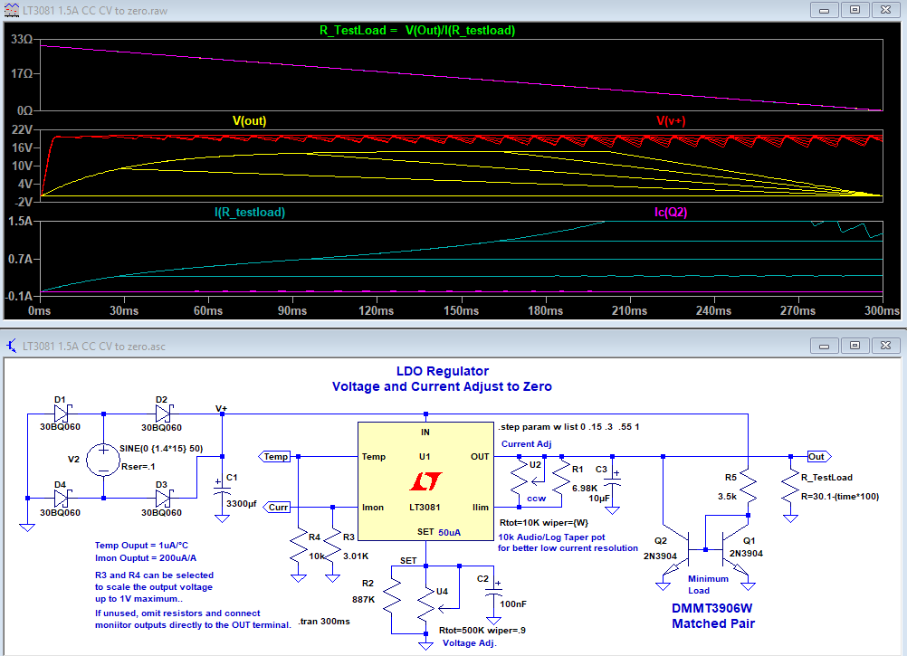Select resistor R3 3.01K symbol
The height and width of the screenshot is (656, 907).
(332, 547)
